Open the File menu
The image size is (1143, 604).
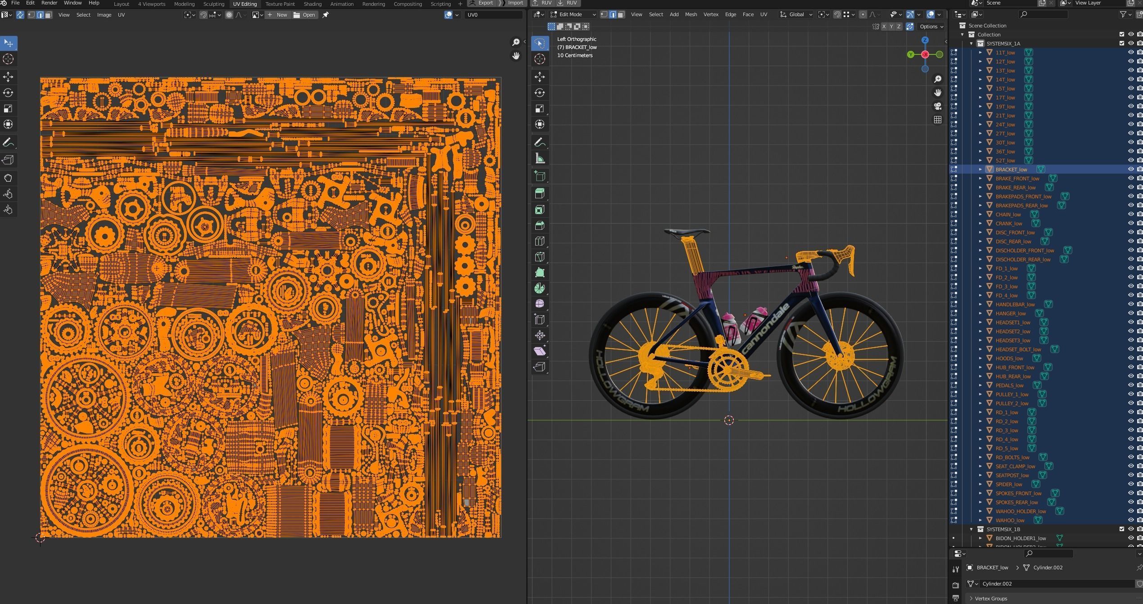tap(15, 3)
